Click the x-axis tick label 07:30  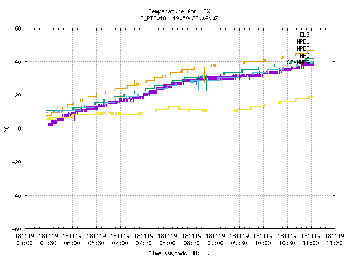[144, 243]
